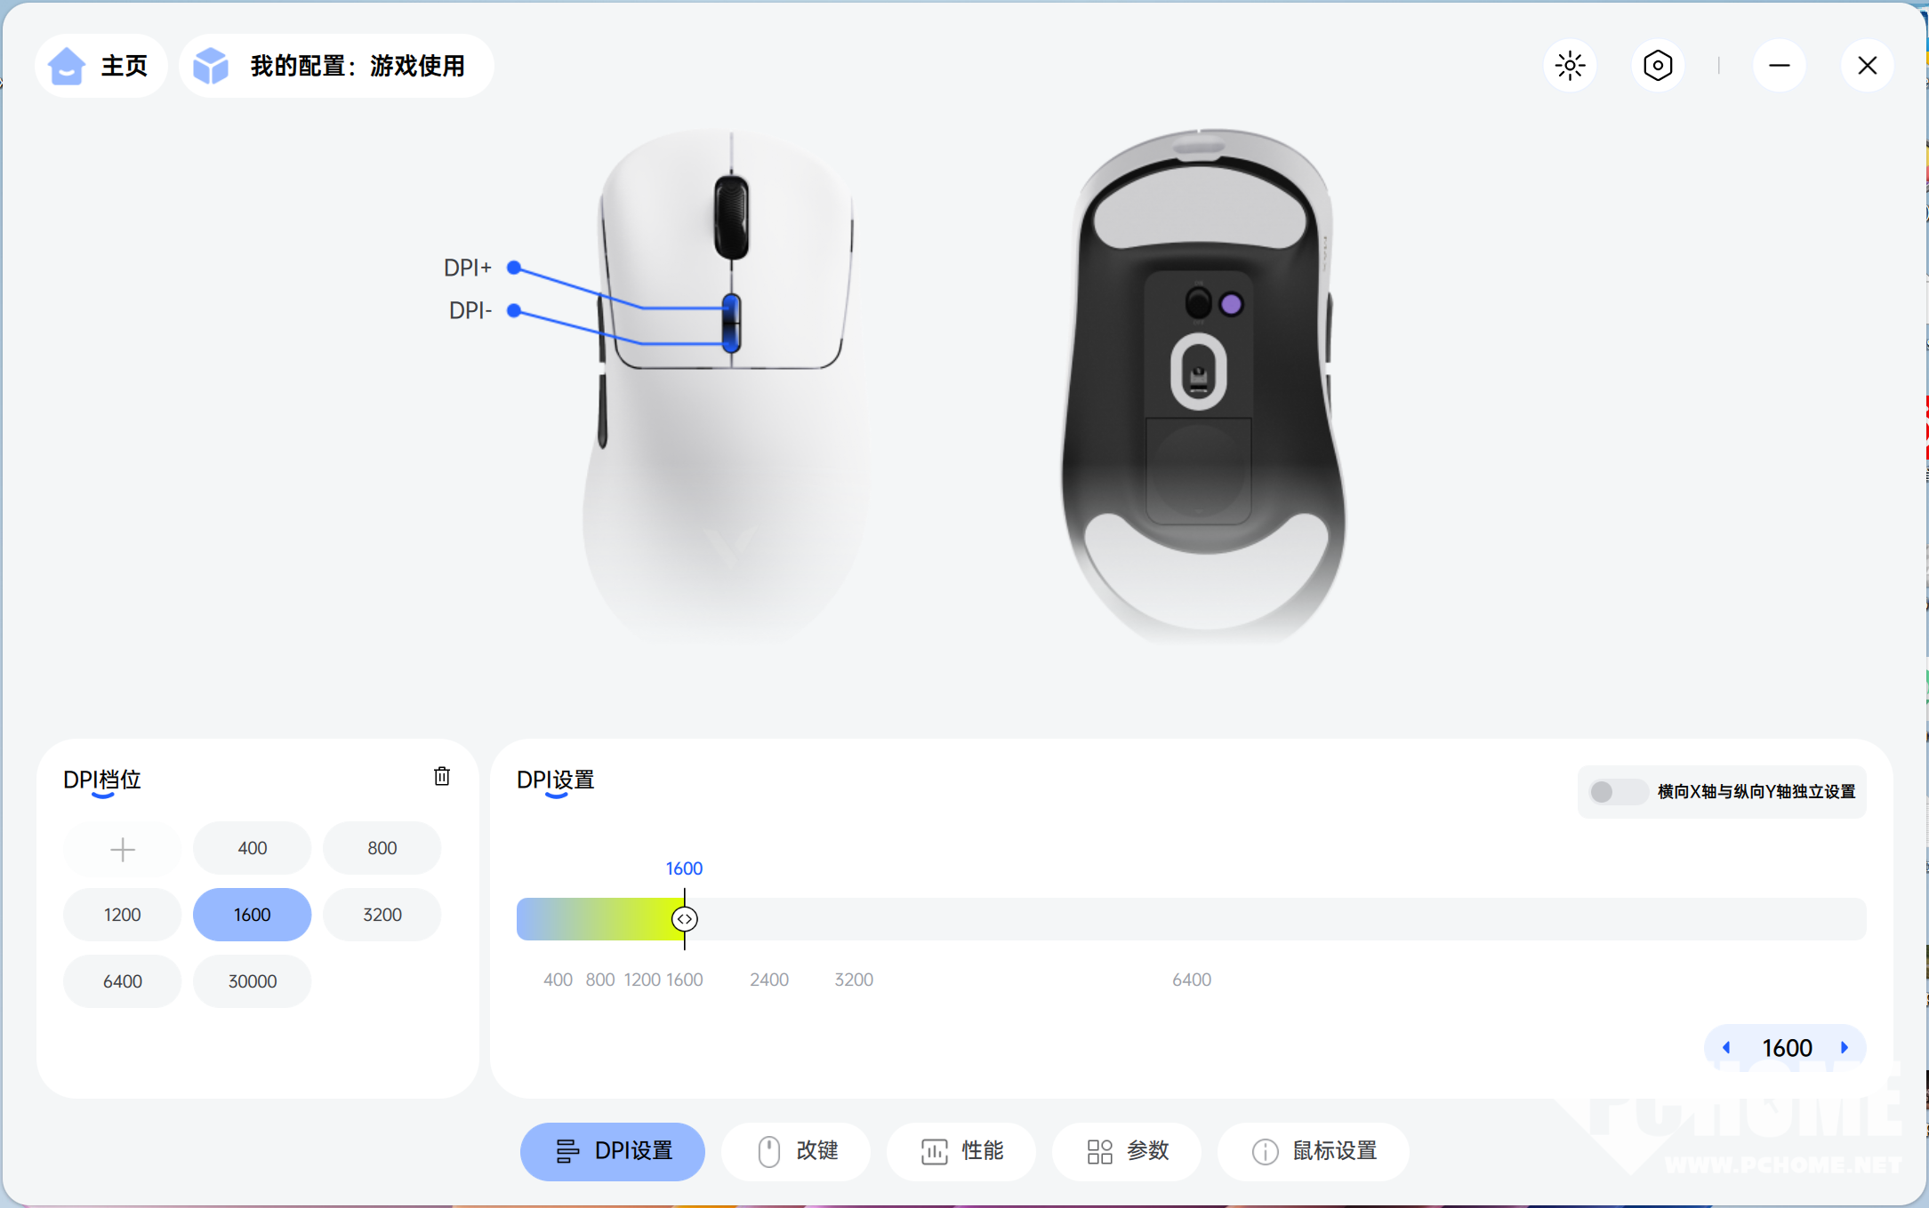This screenshot has width=1929, height=1208.
Task: Open the 我的配置 profile selector
Action: tap(336, 66)
